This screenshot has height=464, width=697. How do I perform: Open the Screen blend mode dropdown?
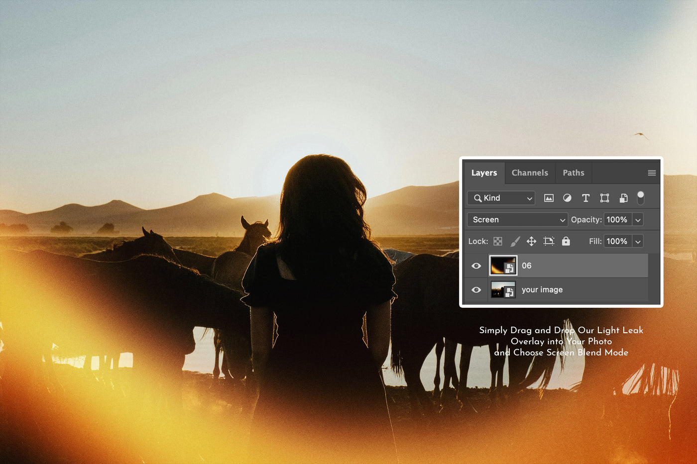(518, 219)
